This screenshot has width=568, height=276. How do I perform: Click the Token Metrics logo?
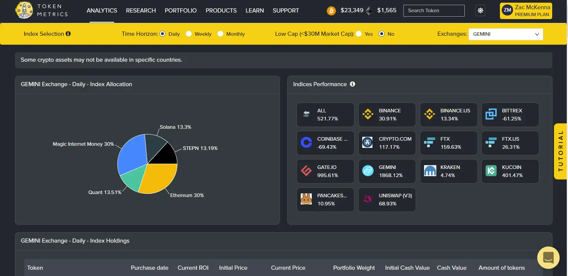pos(42,10)
